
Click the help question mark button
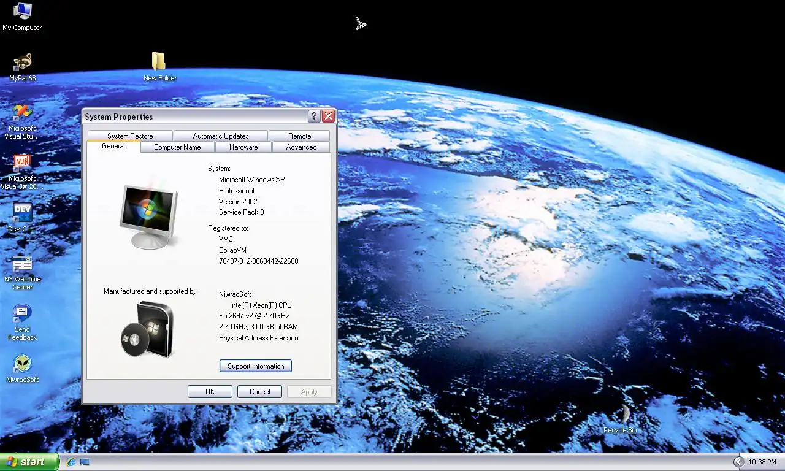tap(314, 117)
